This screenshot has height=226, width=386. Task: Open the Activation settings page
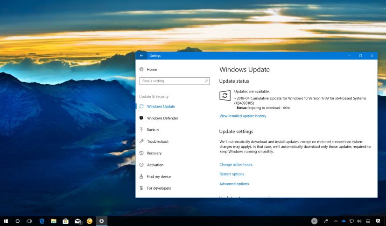pos(155,165)
